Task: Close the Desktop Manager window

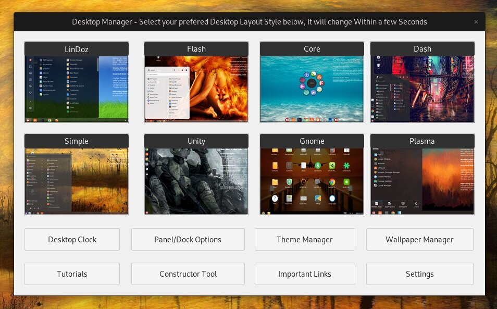Action: click(x=476, y=22)
